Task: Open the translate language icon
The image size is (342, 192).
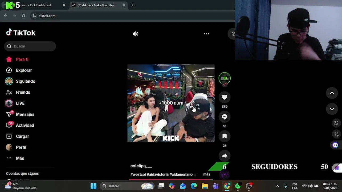Action: pyautogui.click(x=336, y=123)
